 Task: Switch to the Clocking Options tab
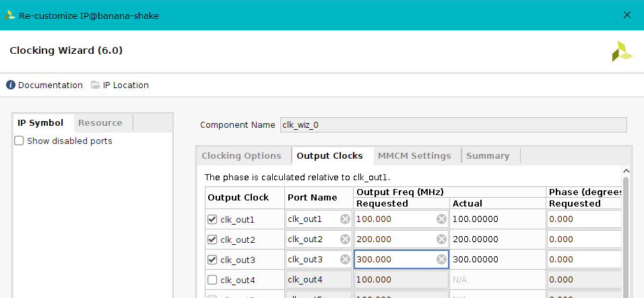[x=241, y=156]
